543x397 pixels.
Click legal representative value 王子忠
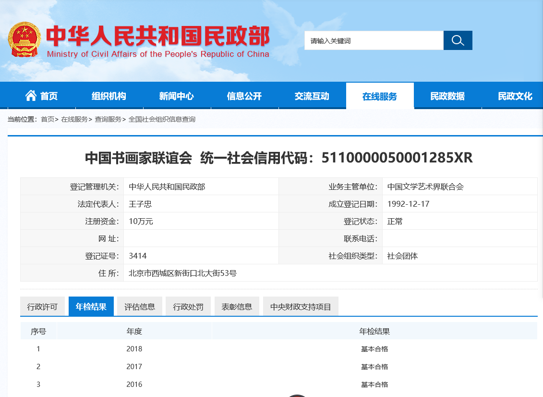coord(140,204)
